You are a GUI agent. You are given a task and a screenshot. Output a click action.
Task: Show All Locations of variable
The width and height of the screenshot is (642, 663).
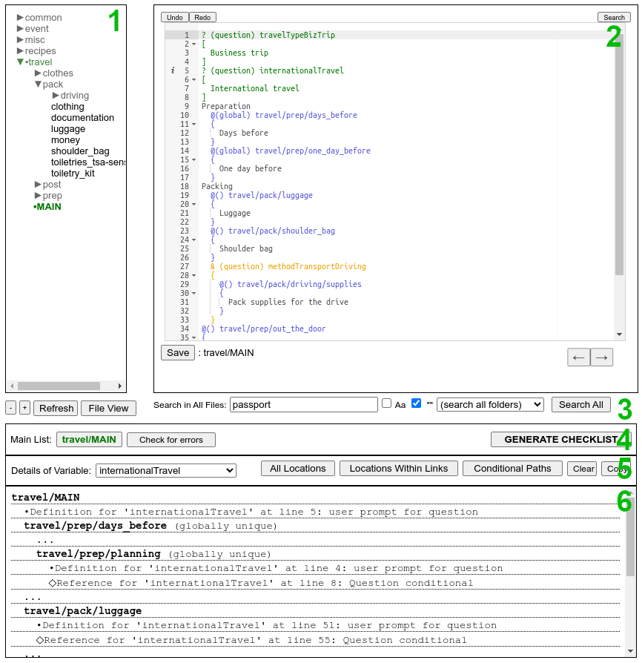click(298, 469)
